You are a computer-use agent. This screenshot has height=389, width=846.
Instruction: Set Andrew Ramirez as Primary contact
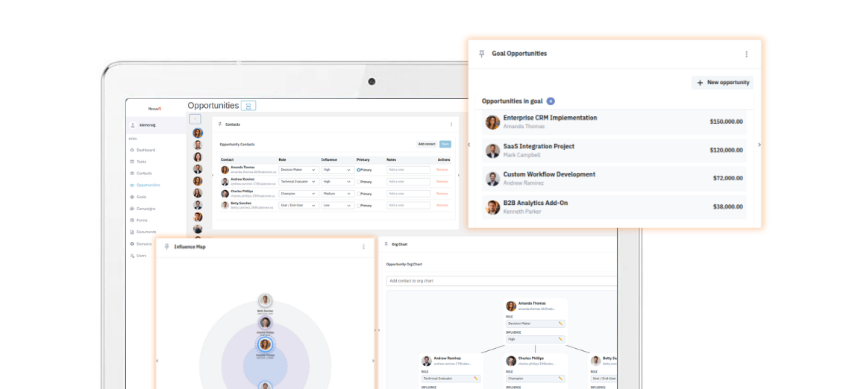click(358, 182)
